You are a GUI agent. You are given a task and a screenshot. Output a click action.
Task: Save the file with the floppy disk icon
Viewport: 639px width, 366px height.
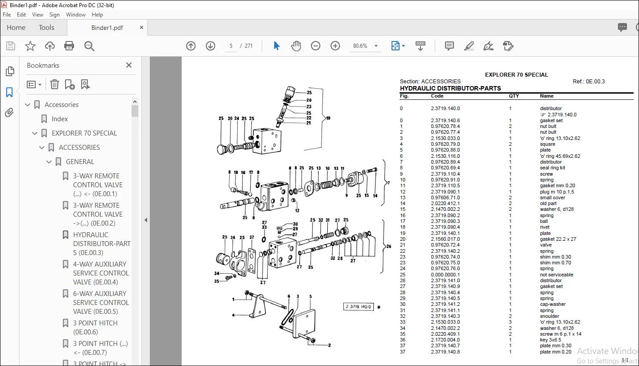tap(11, 46)
